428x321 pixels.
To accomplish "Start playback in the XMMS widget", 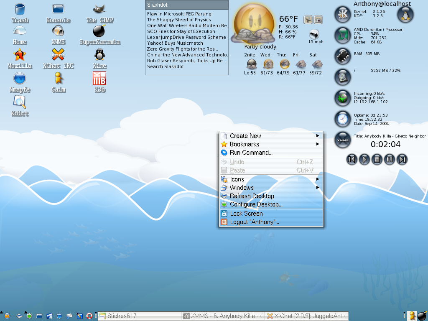I will 364,159.
